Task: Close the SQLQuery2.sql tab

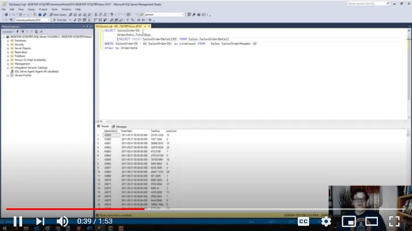Action: pyautogui.click(x=149, y=26)
